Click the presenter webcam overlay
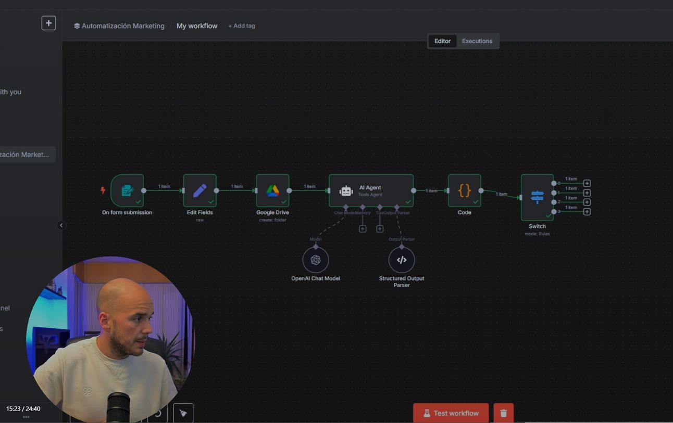The width and height of the screenshot is (673, 423). [110, 339]
